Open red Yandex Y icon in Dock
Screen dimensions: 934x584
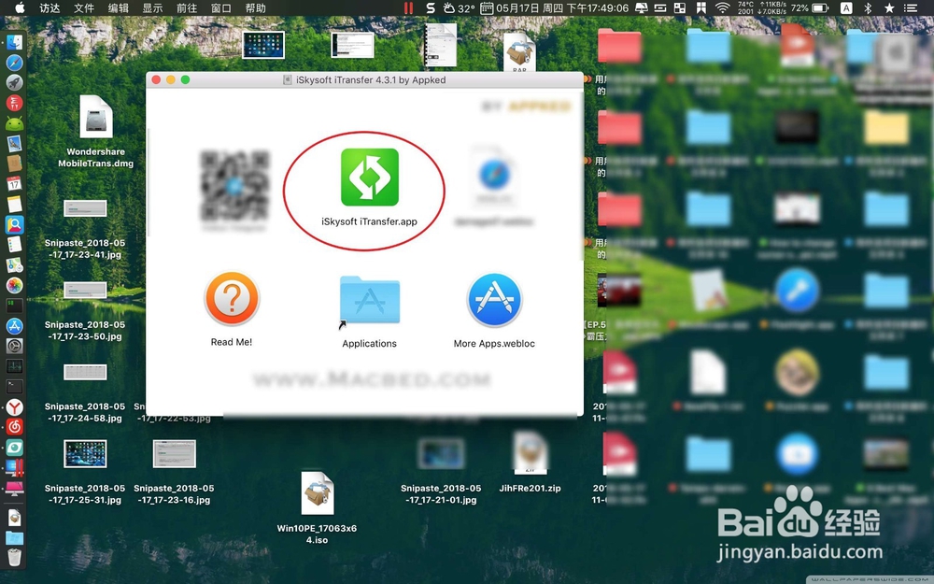[14, 407]
